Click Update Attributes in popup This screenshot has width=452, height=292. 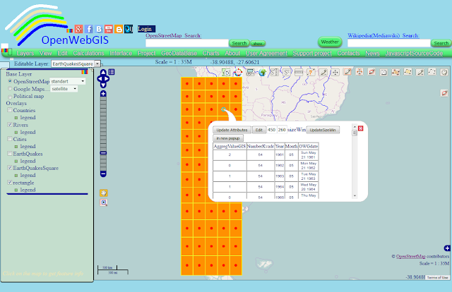(232, 130)
